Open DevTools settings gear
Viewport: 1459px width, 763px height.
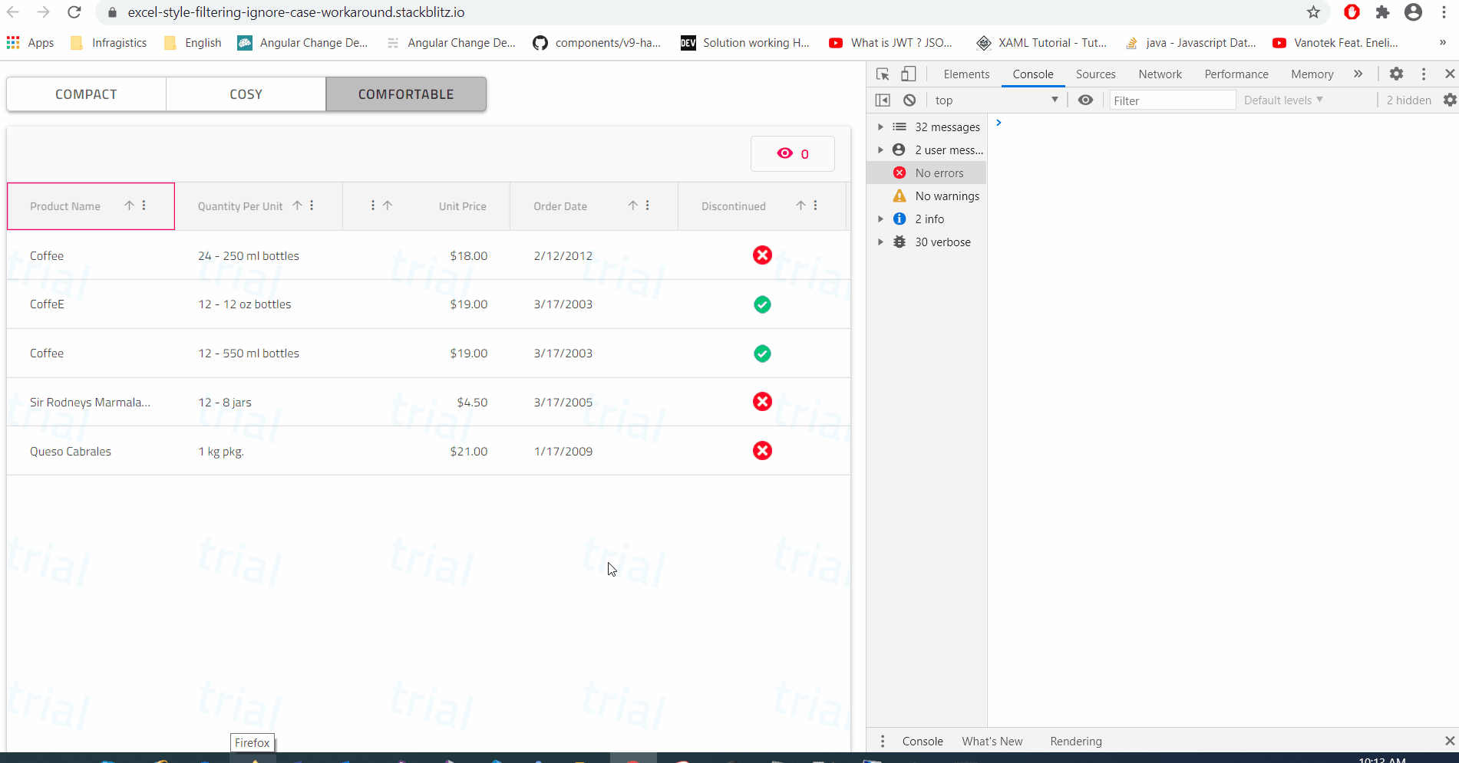click(x=1397, y=74)
